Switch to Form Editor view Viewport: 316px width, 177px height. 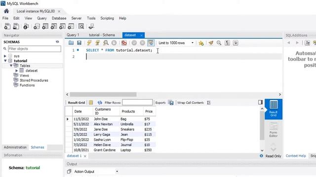[274, 130]
